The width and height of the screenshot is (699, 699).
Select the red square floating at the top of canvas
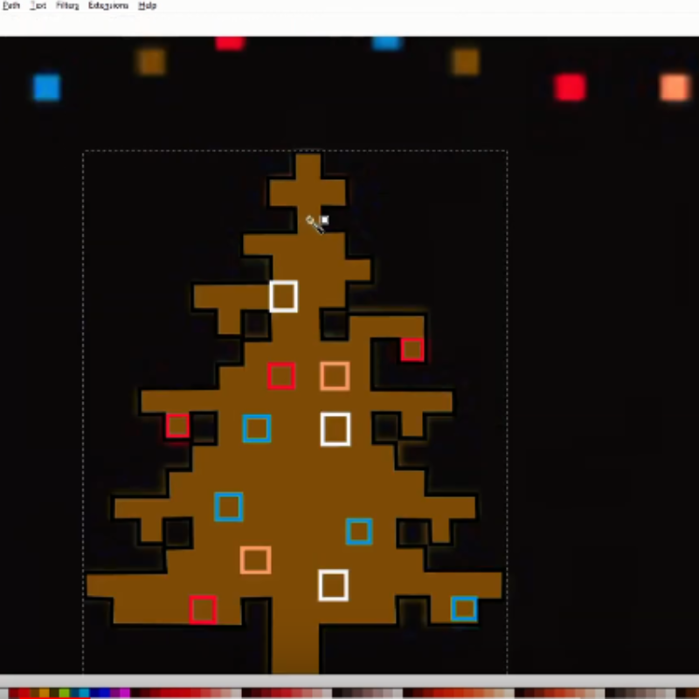coord(229,42)
